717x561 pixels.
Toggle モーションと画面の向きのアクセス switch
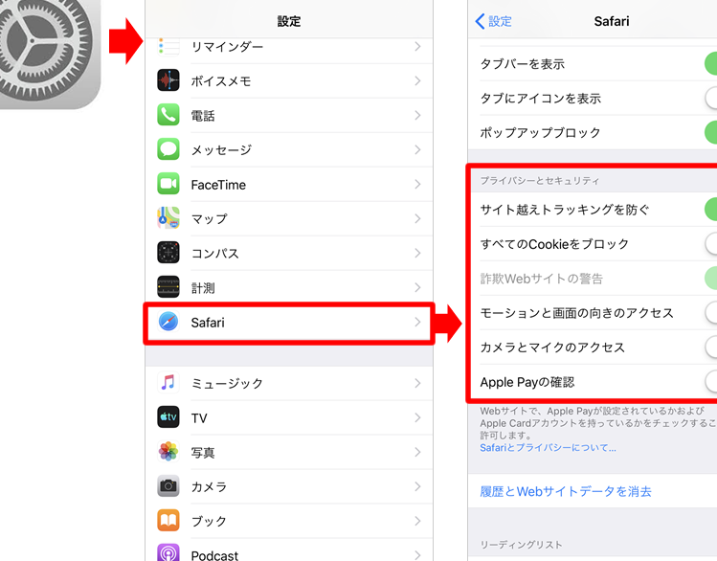(x=710, y=313)
